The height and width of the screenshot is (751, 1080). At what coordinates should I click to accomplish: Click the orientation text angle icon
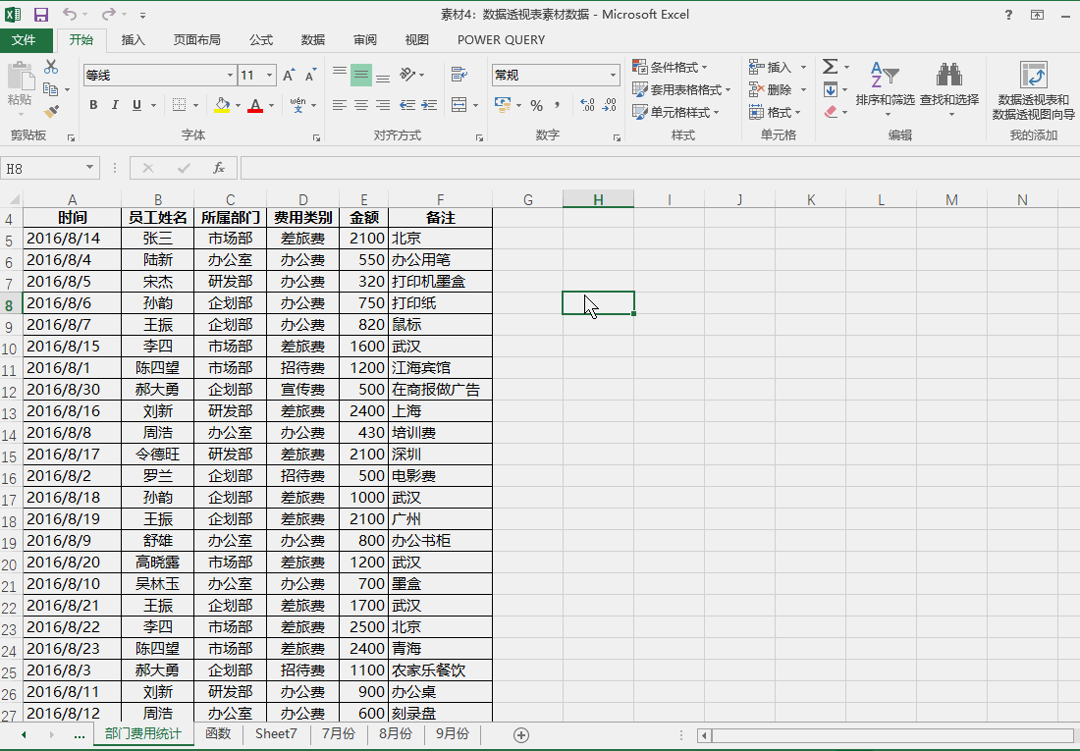(x=407, y=74)
